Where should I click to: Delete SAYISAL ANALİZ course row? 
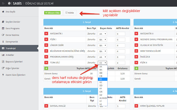tap(46, 106)
